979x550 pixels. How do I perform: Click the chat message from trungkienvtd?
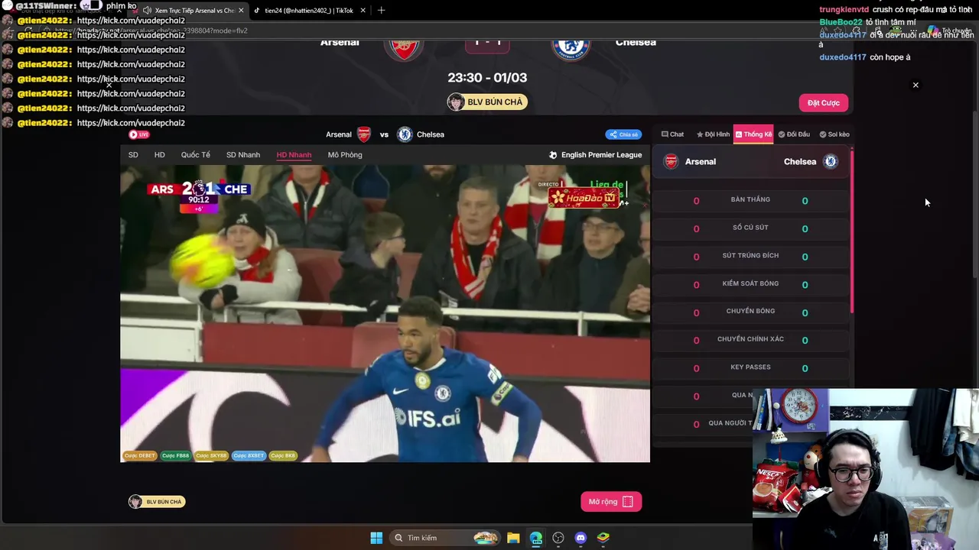point(896,9)
